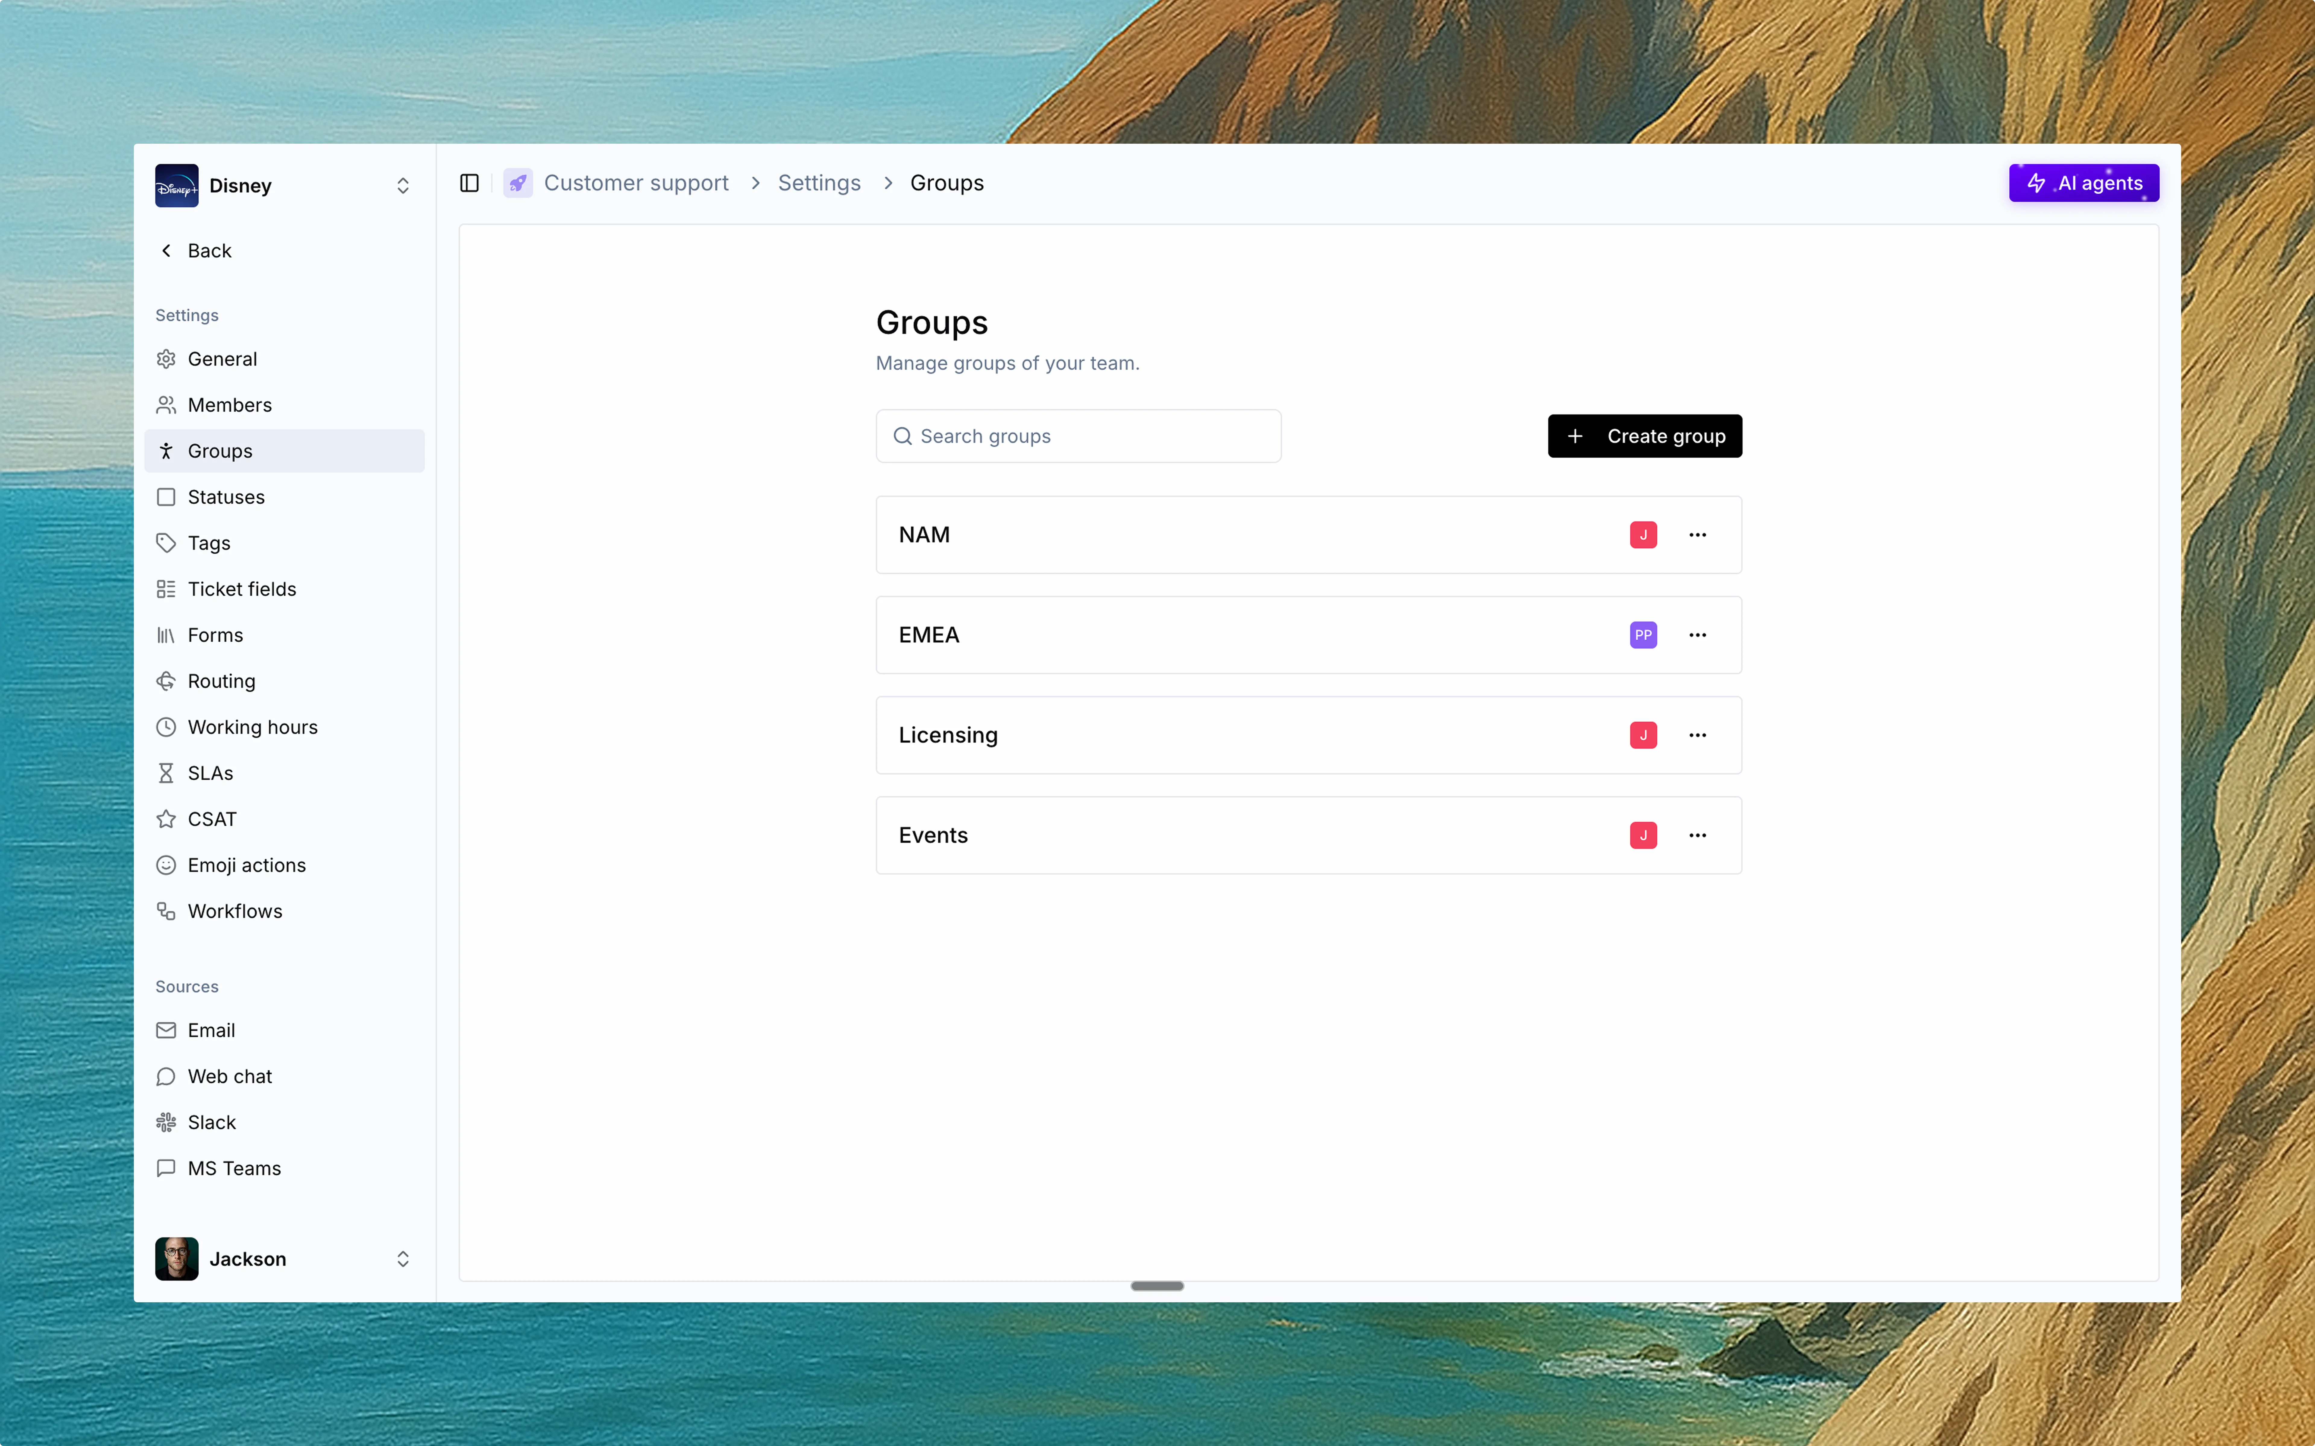2315x1446 pixels.
Task: Click the Create group button
Action: click(1644, 436)
